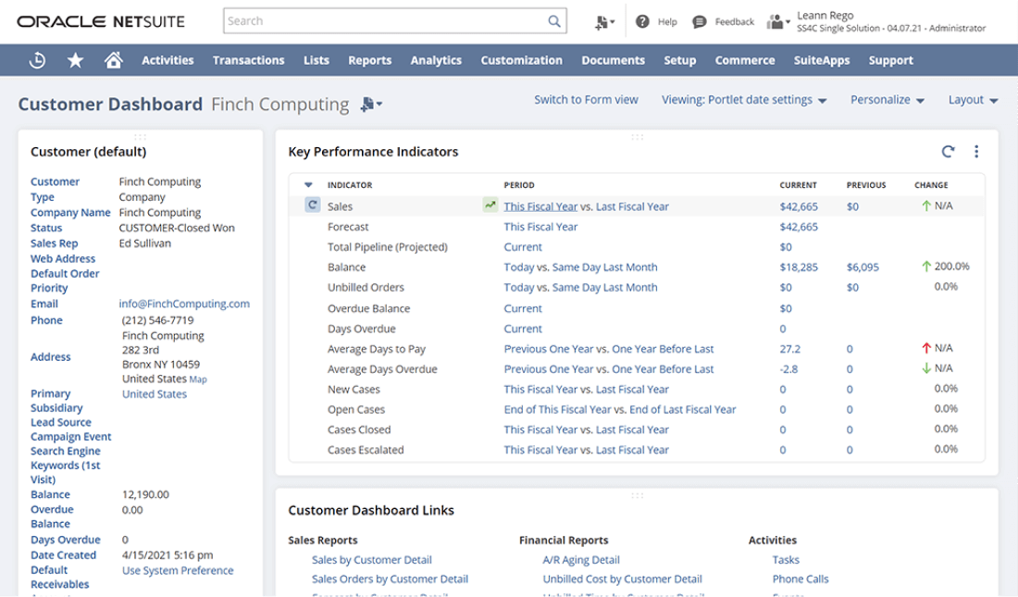Open the Feedback icon

coord(699,20)
